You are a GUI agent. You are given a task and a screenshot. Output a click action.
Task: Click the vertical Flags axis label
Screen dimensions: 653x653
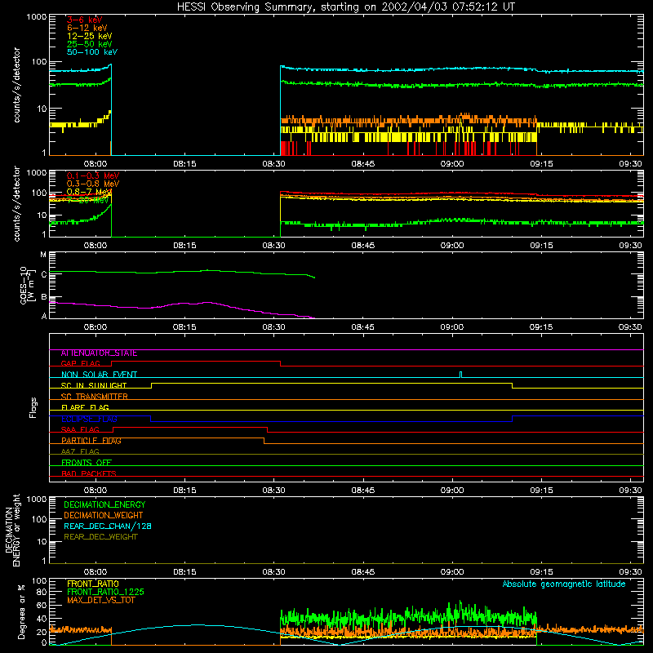[x=33, y=407]
